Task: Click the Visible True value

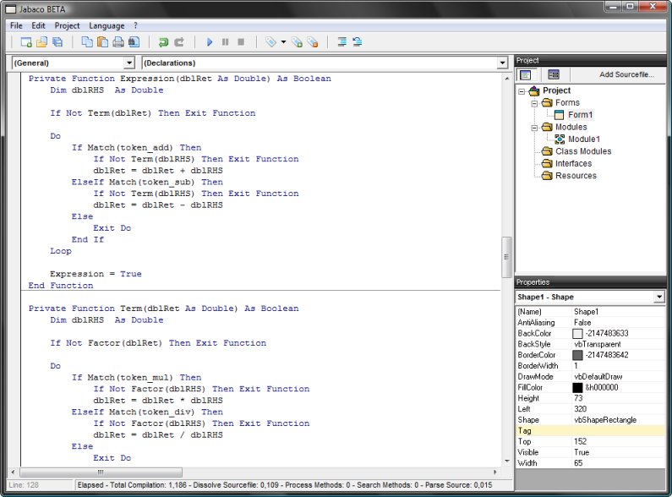Action: coord(582,452)
